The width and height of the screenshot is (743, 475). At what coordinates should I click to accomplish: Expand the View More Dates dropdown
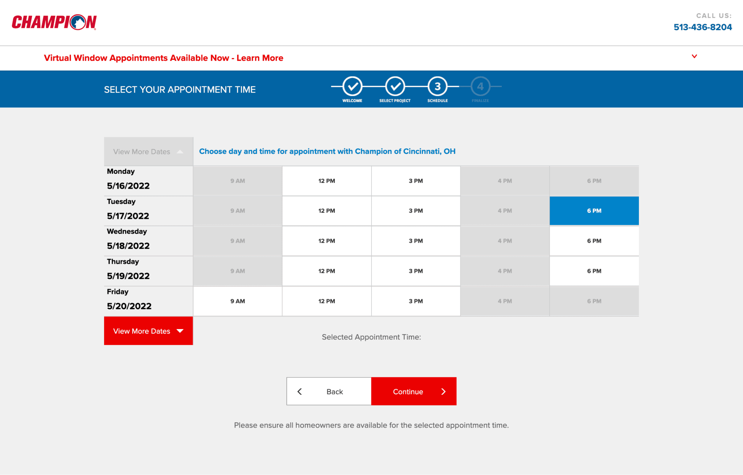148,330
